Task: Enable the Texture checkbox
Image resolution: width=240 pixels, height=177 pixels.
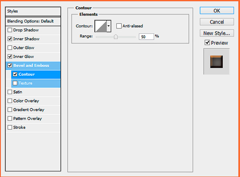Action: click(x=15, y=83)
